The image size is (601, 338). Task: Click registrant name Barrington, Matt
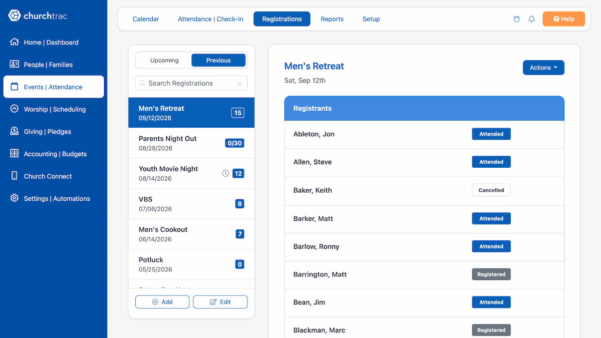[320, 274]
